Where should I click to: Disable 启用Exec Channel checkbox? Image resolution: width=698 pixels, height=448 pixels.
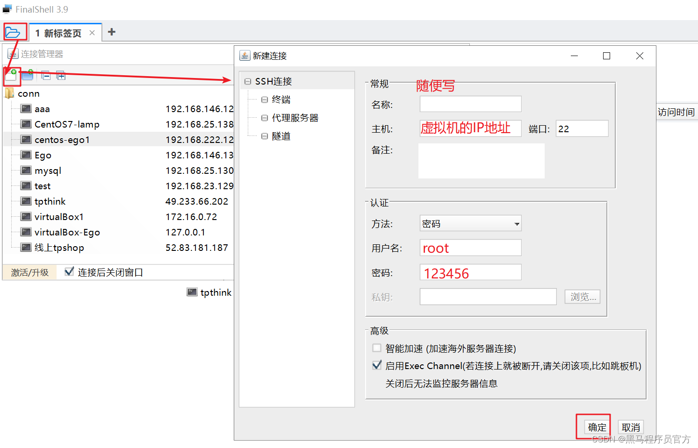[377, 365]
